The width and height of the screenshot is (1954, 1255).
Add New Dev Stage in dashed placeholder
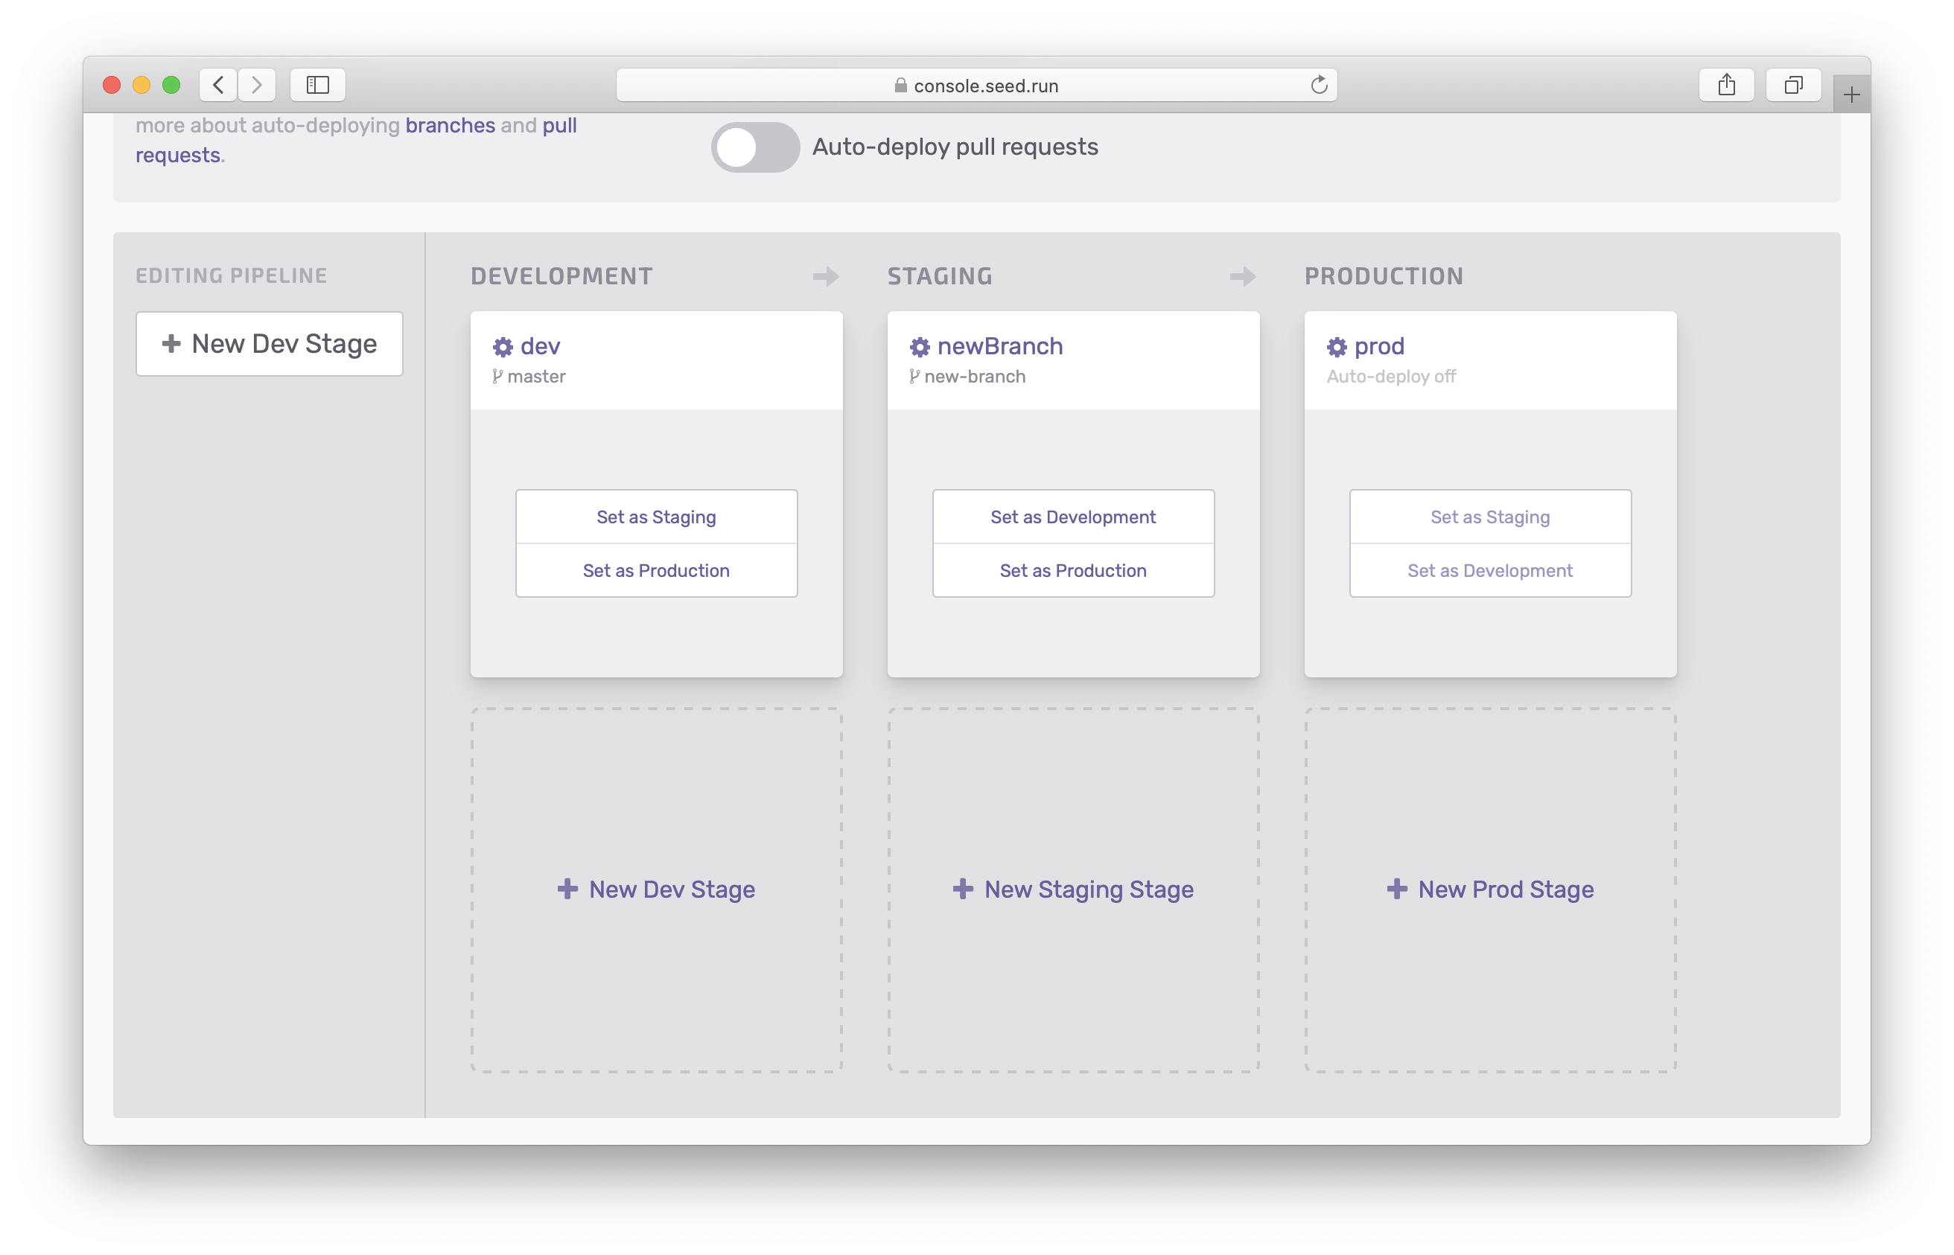pyautogui.click(x=656, y=889)
